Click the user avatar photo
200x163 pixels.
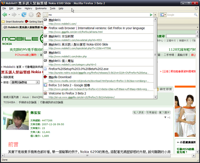(x=16, y=120)
